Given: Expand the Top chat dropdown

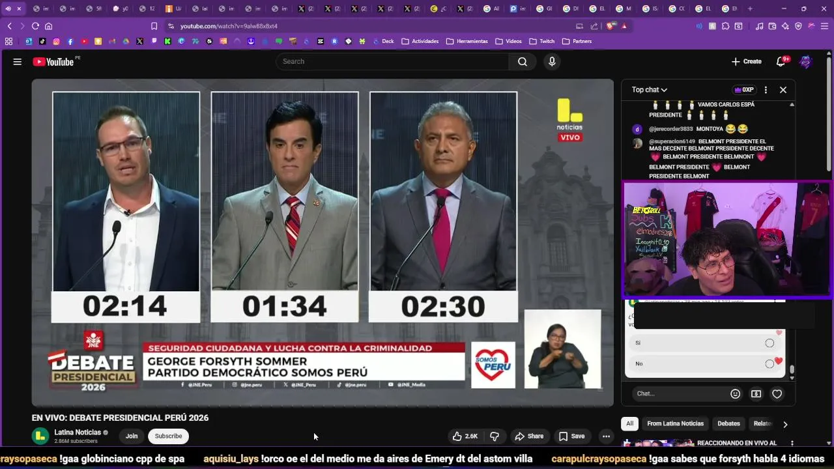Looking at the screenshot, I should [650, 90].
